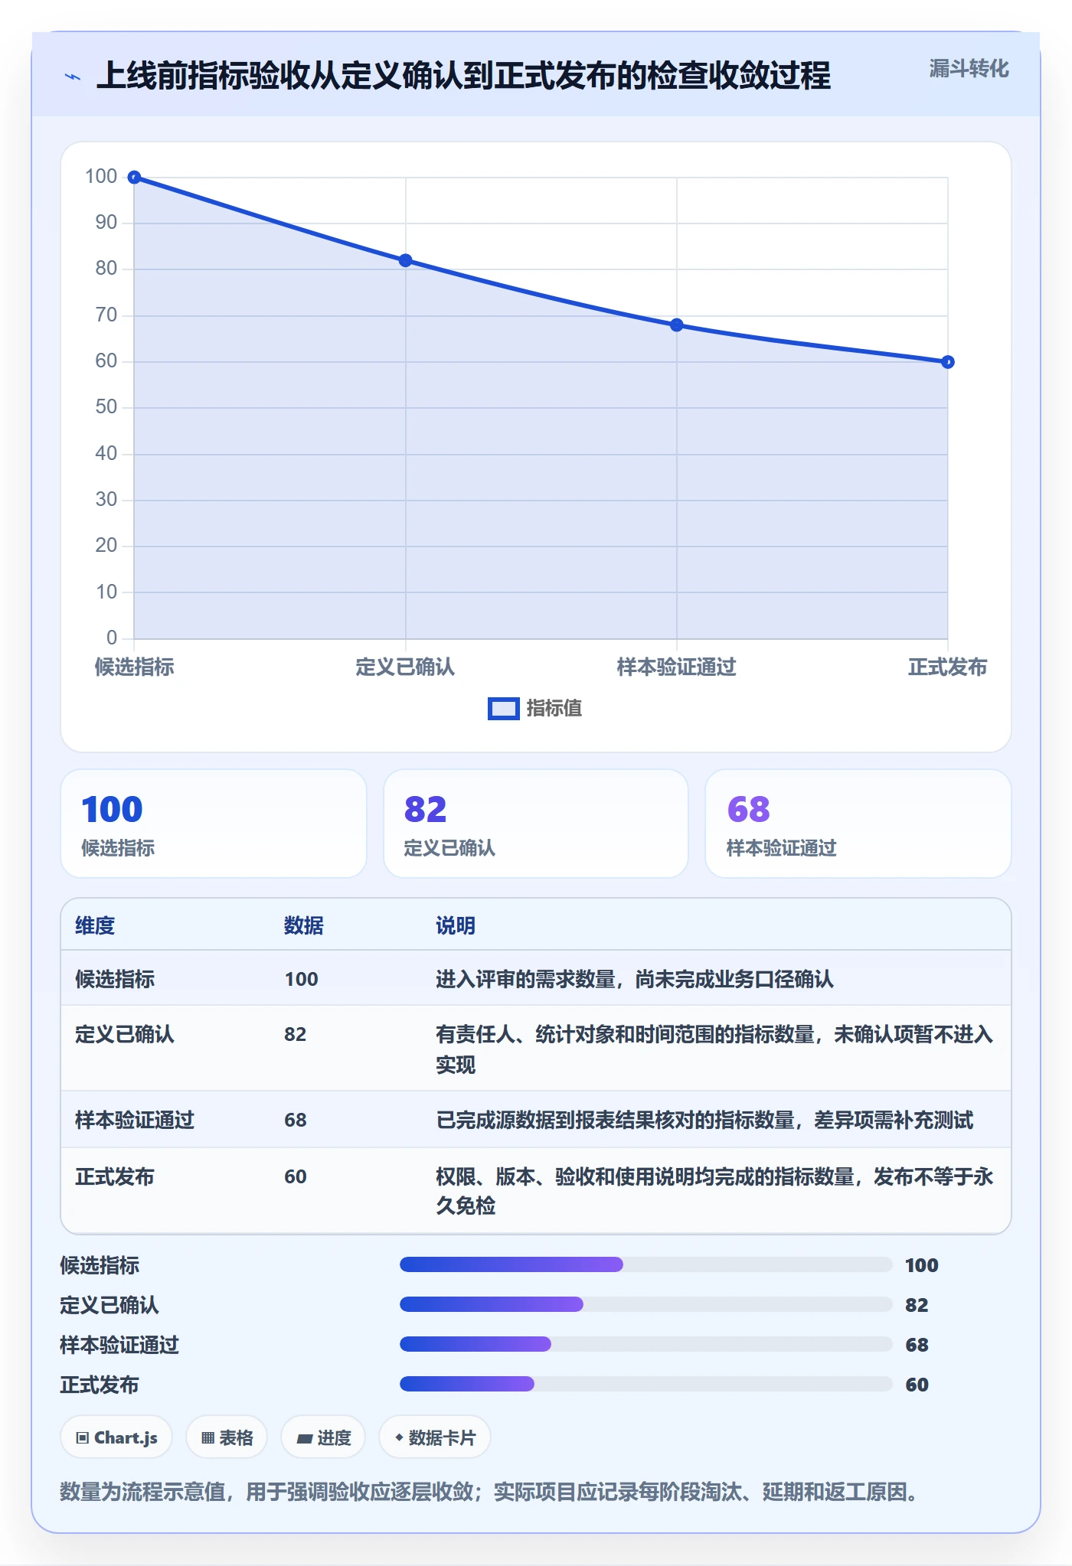1072x1566 pixels.
Task: Open the 68 样本验证通过 data card
Action: [x=858, y=824]
